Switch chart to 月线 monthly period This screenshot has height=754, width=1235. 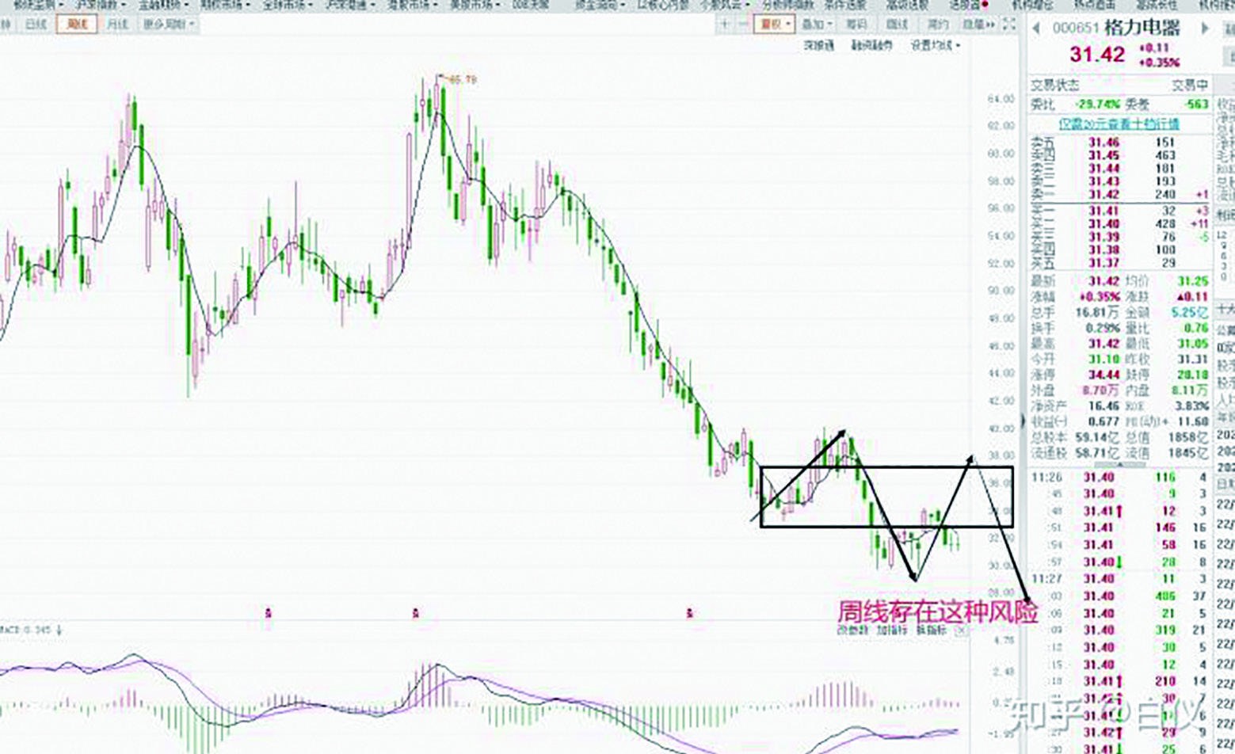click(117, 25)
